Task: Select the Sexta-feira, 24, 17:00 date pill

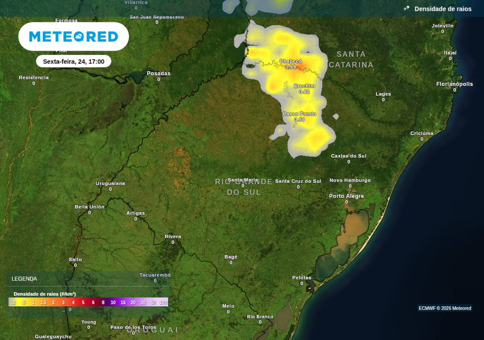Action: click(73, 61)
